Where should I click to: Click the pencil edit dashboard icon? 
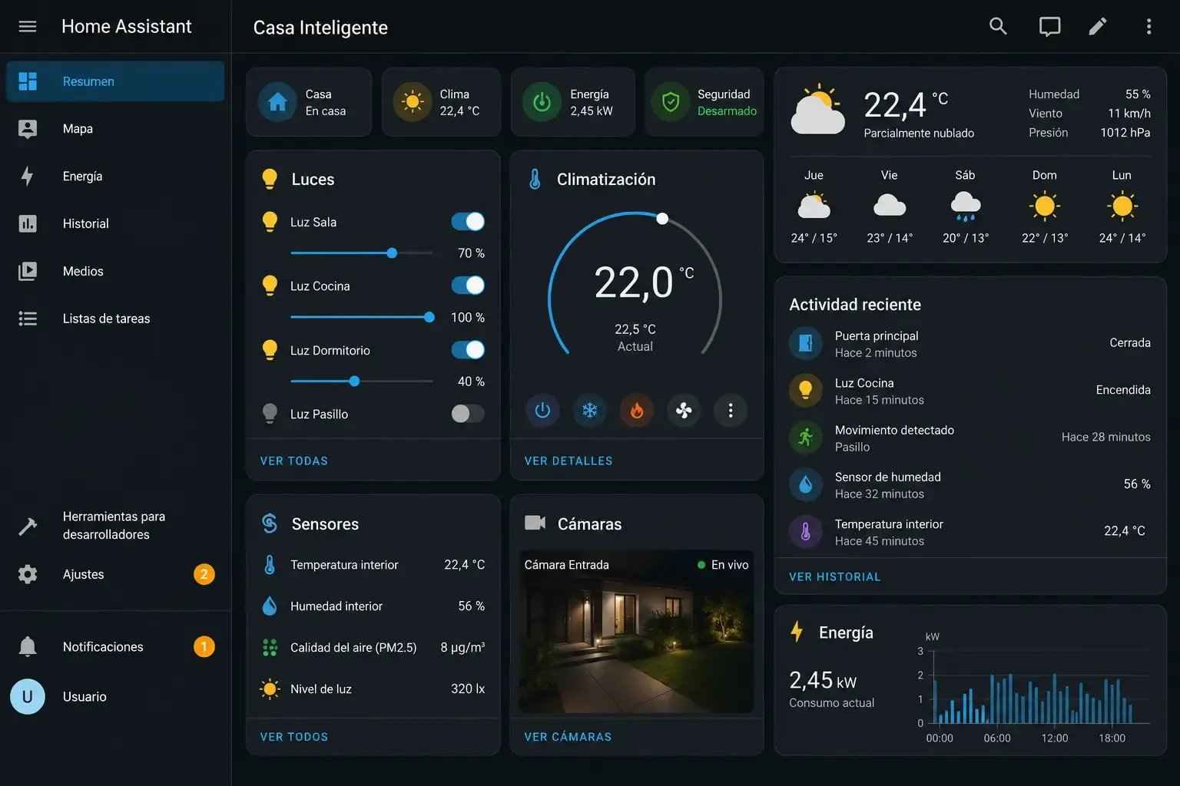click(1098, 27)
